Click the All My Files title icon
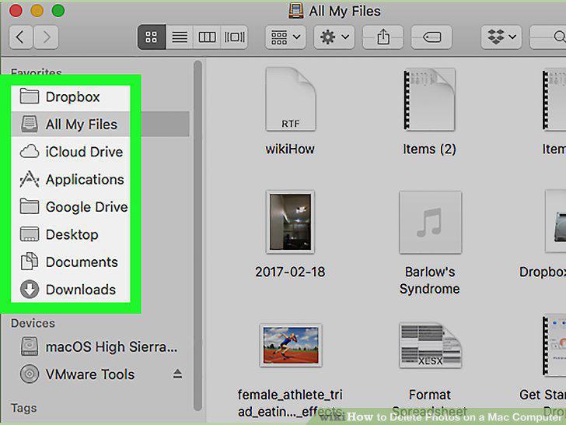Viewport: 566px width, 425px height. [295, 11]
